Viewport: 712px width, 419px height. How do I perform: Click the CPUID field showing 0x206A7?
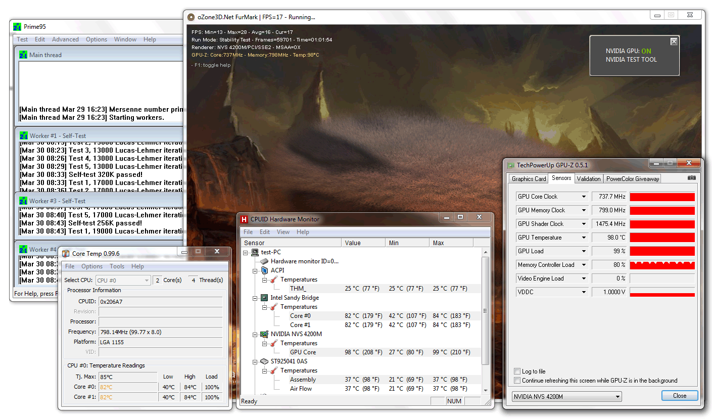160,301
